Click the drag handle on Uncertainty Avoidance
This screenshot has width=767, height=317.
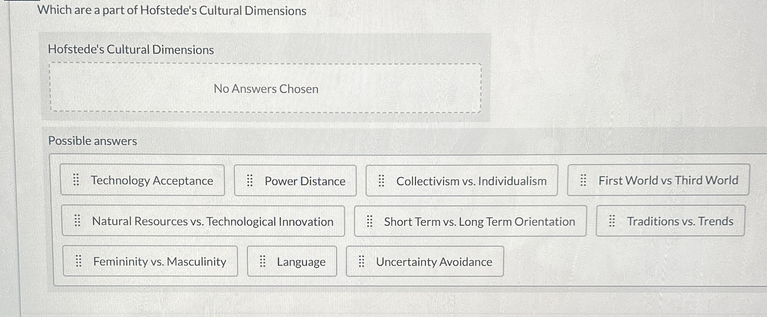click(362, 261)
